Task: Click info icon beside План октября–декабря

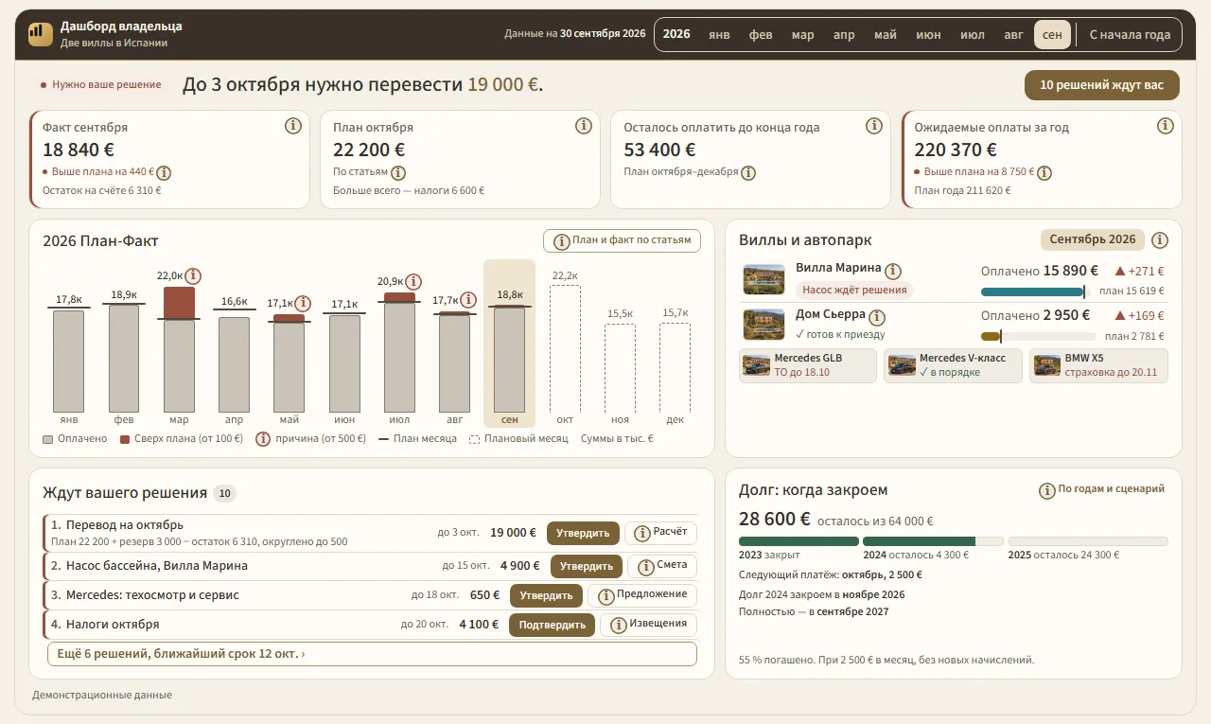Action: (748, 173)
